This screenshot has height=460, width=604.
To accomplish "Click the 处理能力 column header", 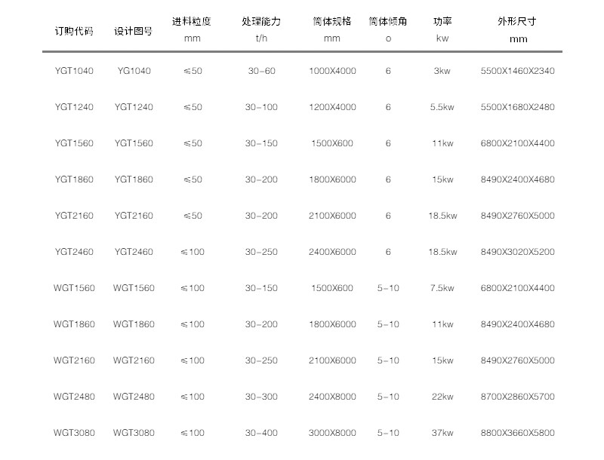I will click(261, 22).
